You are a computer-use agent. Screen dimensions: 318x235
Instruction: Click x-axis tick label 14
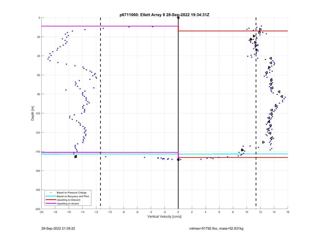click(274, 212)
